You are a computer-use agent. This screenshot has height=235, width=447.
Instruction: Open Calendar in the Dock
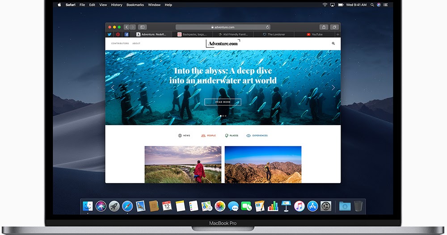tap(167, 206)
